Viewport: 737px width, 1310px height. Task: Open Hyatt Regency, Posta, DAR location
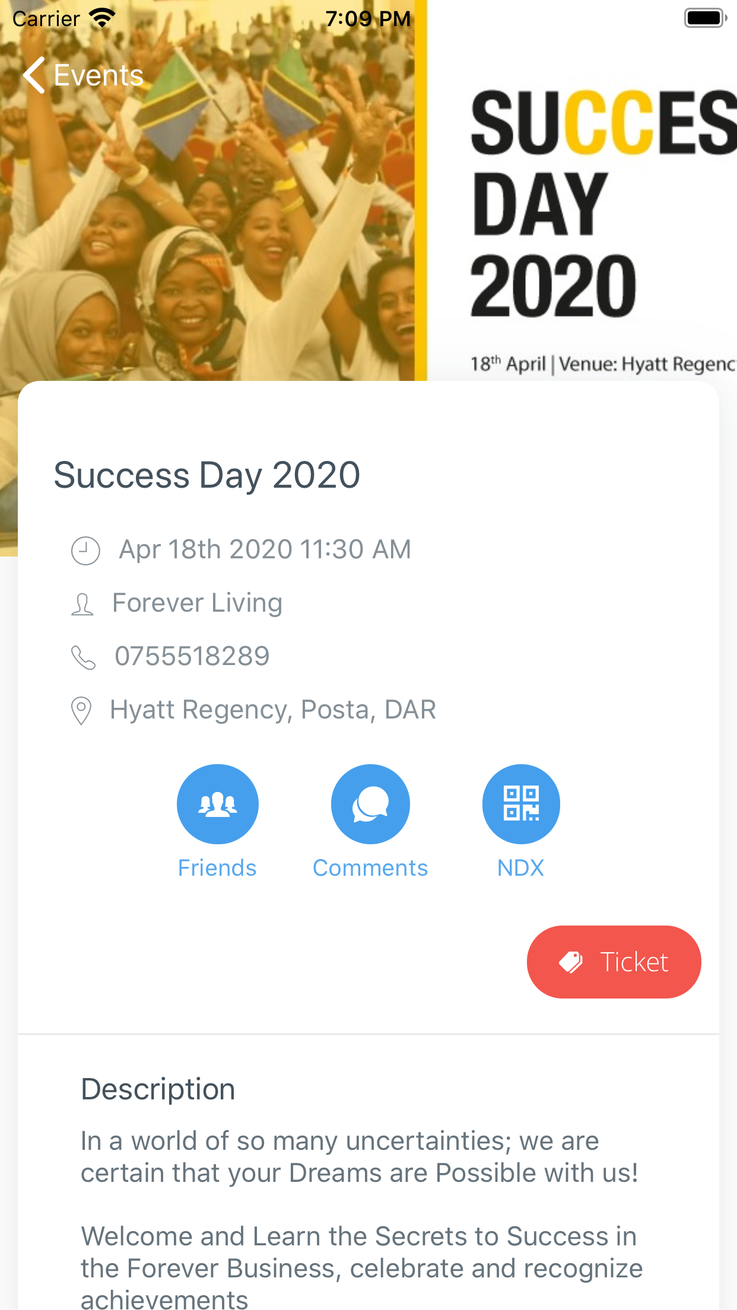(x=273, y=710)
